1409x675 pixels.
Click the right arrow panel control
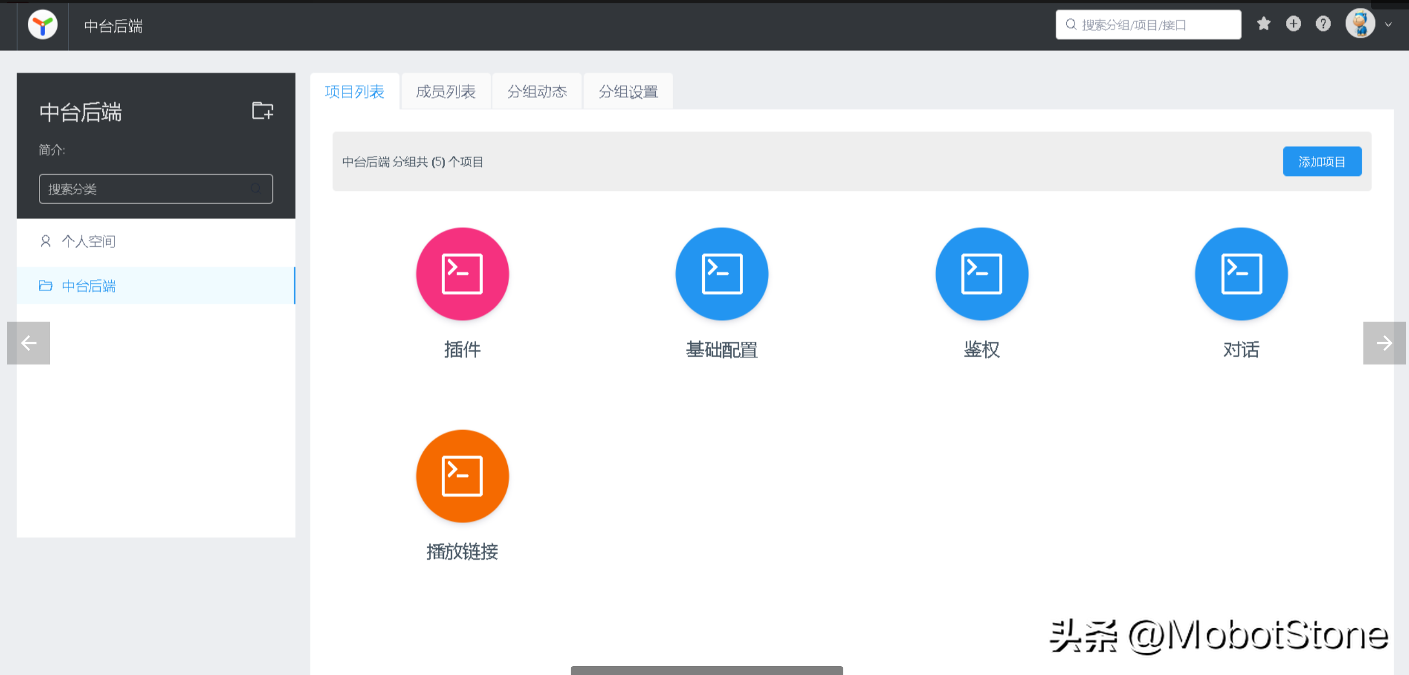pos(1384,343)
